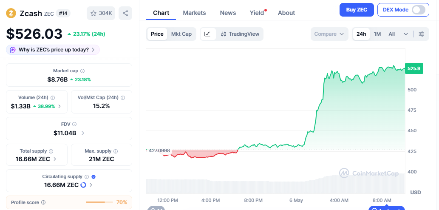Image resolution: width=439 pixels, height=210 pixels.
Task: Click the verified circulating supply badge
Action: point(94,177)
